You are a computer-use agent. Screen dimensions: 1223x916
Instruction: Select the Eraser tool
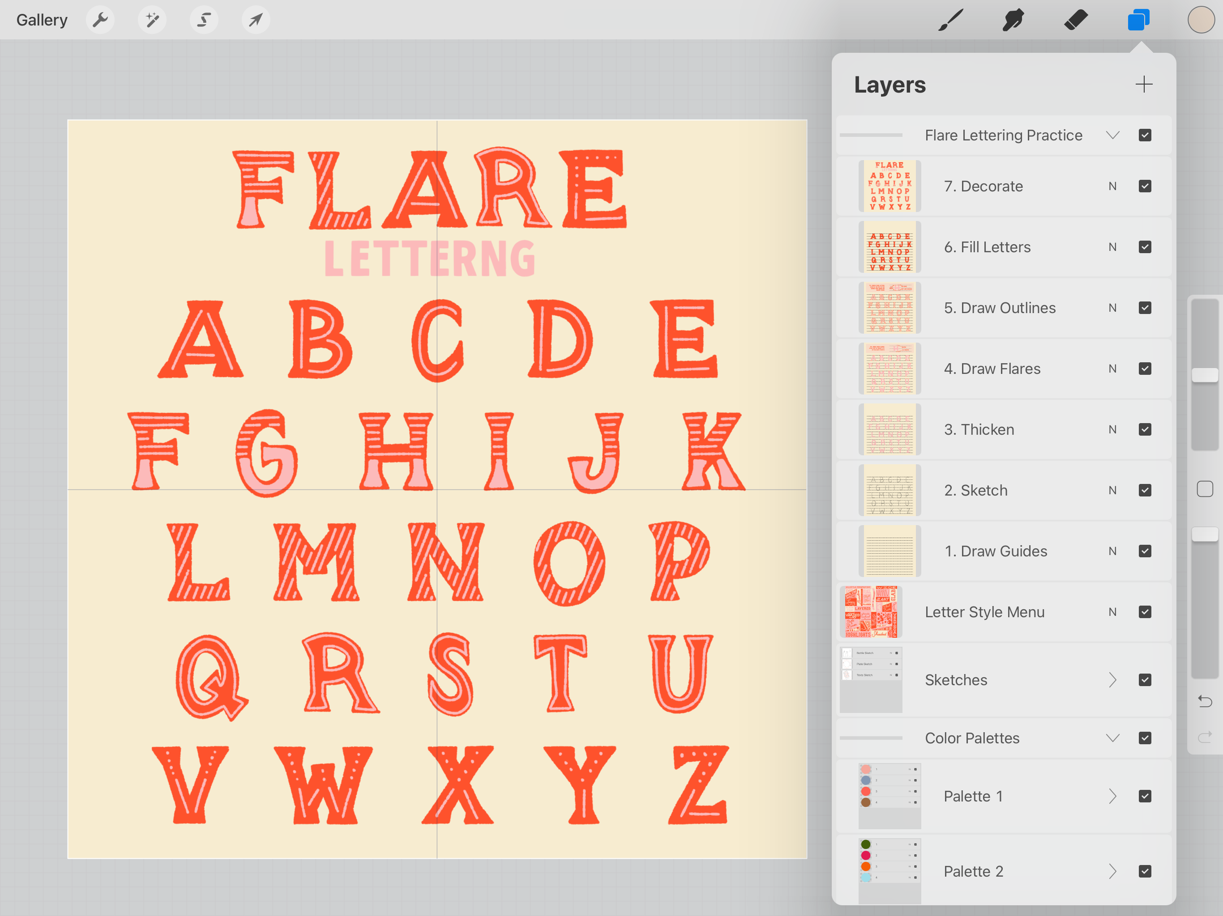1075,21
